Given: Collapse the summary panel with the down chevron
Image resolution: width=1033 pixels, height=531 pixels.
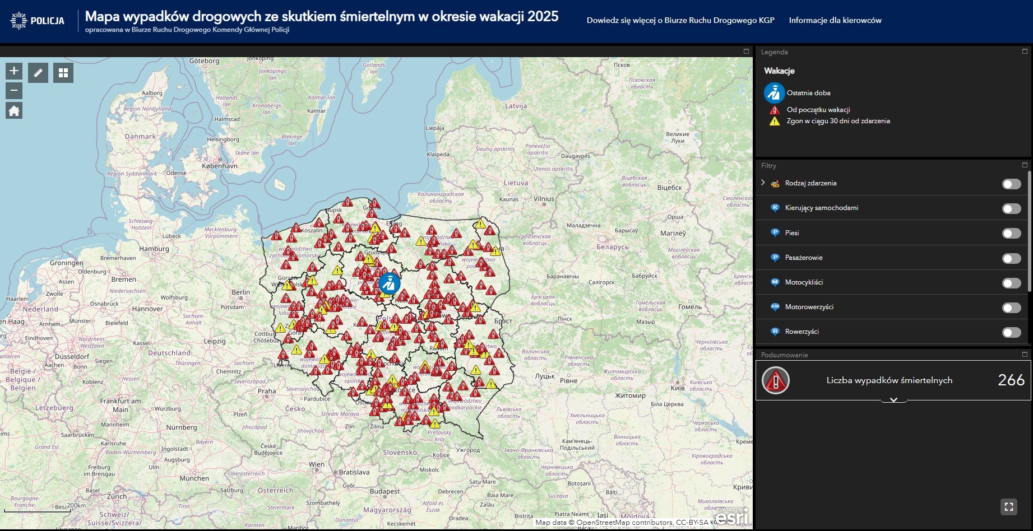Looking at the screenshot, I should click(893, 400).
